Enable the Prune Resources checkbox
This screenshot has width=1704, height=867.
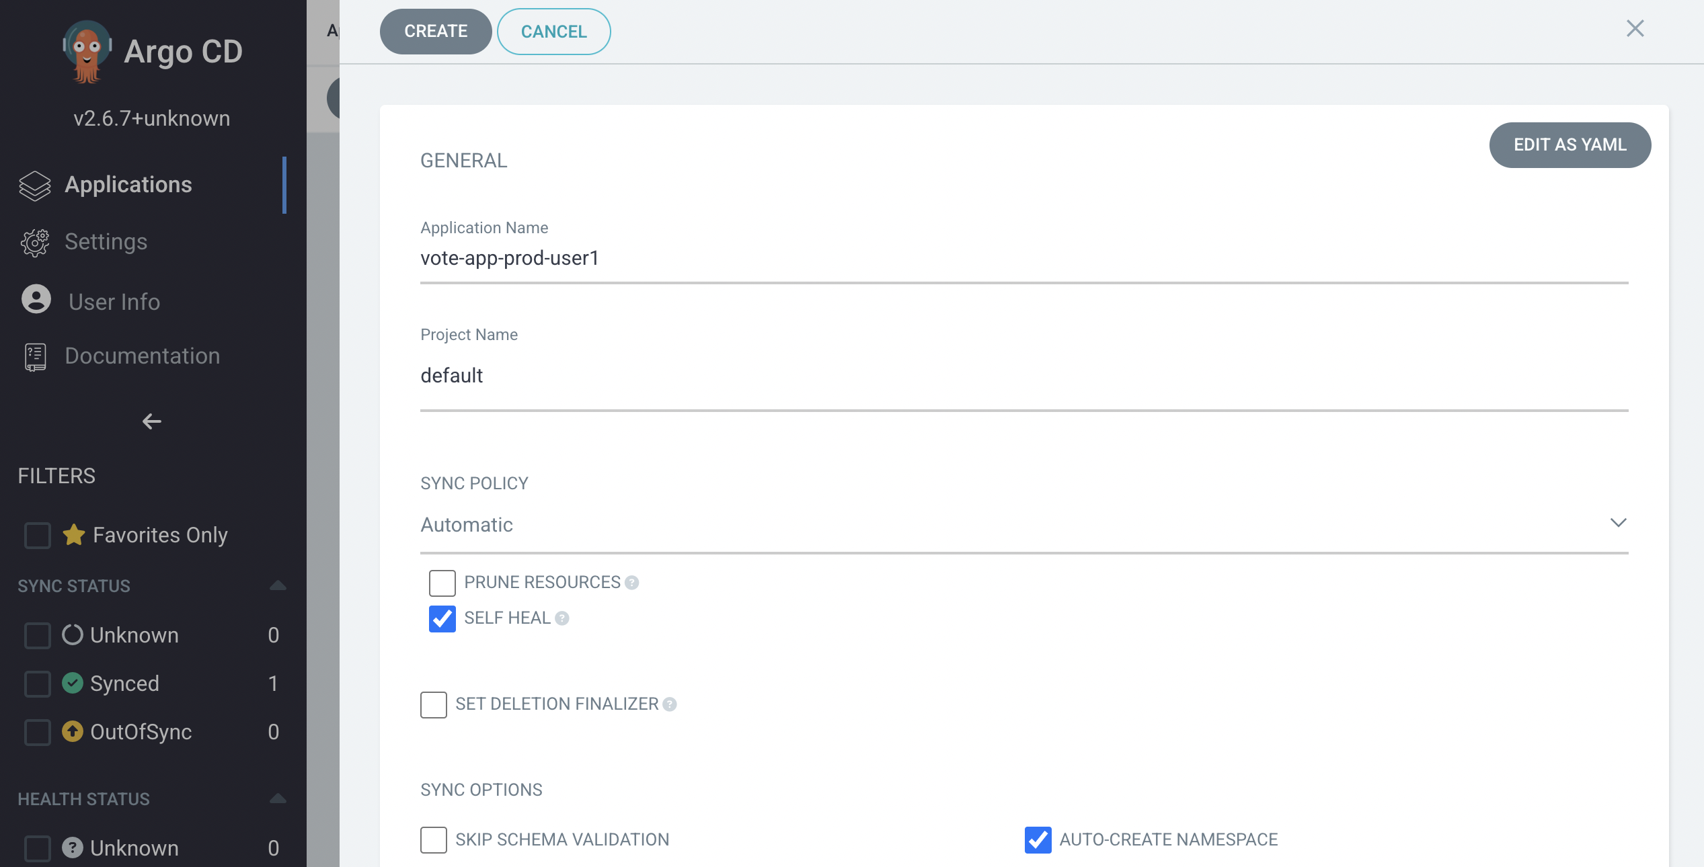click(x=442, y=583)
